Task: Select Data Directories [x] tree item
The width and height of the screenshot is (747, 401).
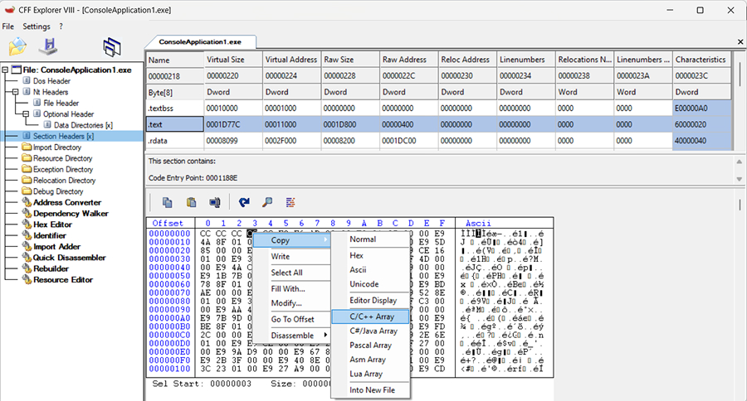Action: [83, 125]
